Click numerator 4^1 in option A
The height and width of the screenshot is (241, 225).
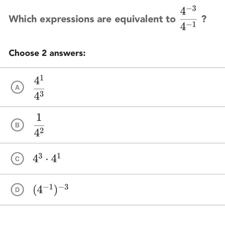click(x=39, y=80)
